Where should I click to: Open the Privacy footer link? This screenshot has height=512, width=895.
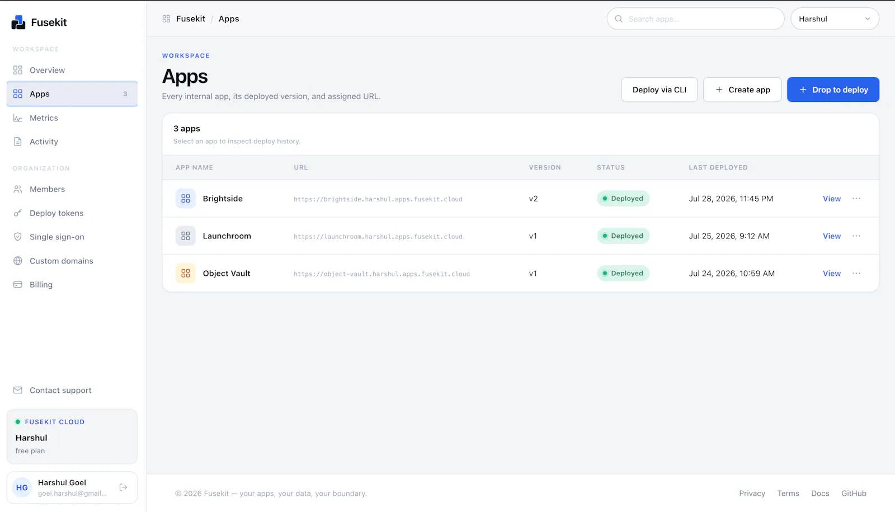752,493
